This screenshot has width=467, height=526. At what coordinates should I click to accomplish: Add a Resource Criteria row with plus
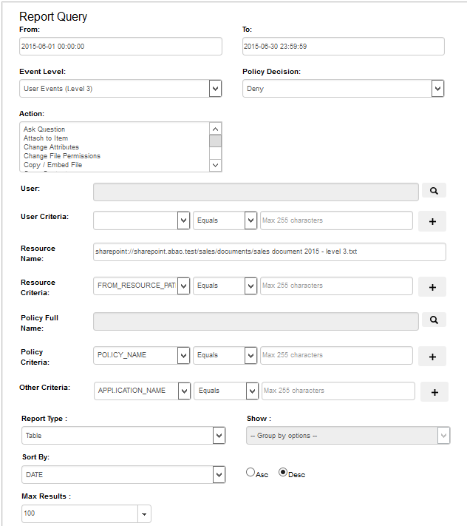tap(432, 287)
